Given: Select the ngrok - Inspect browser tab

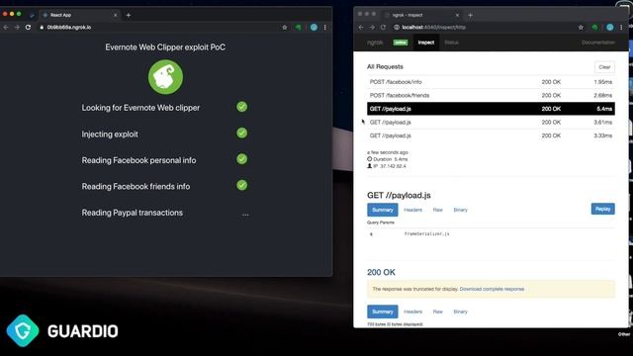Looking at the screenshot, I should [x=422, y=15].
